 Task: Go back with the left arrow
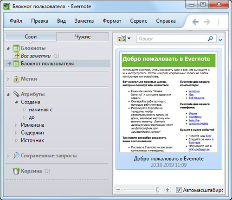(195, 22)
